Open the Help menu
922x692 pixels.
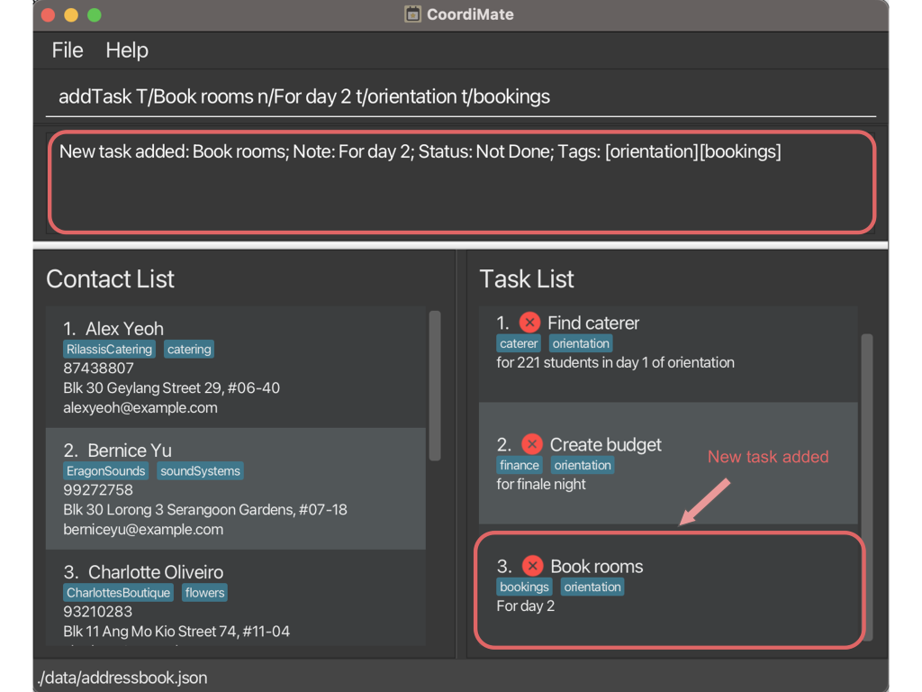coord(127,50)
